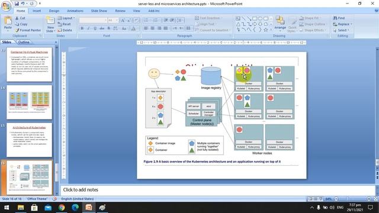379x213 pixels.
Task: Center the text alignment
Action: [153, 28]
